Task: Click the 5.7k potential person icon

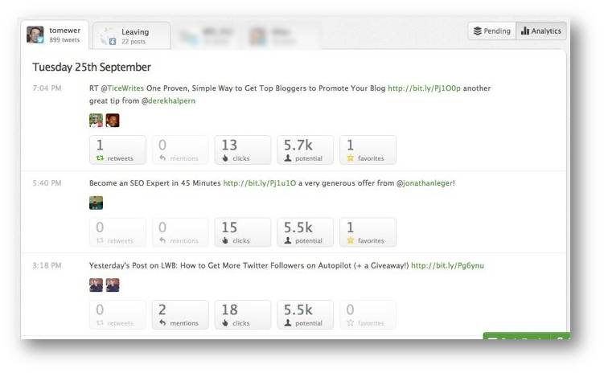Action: (288, 158)
